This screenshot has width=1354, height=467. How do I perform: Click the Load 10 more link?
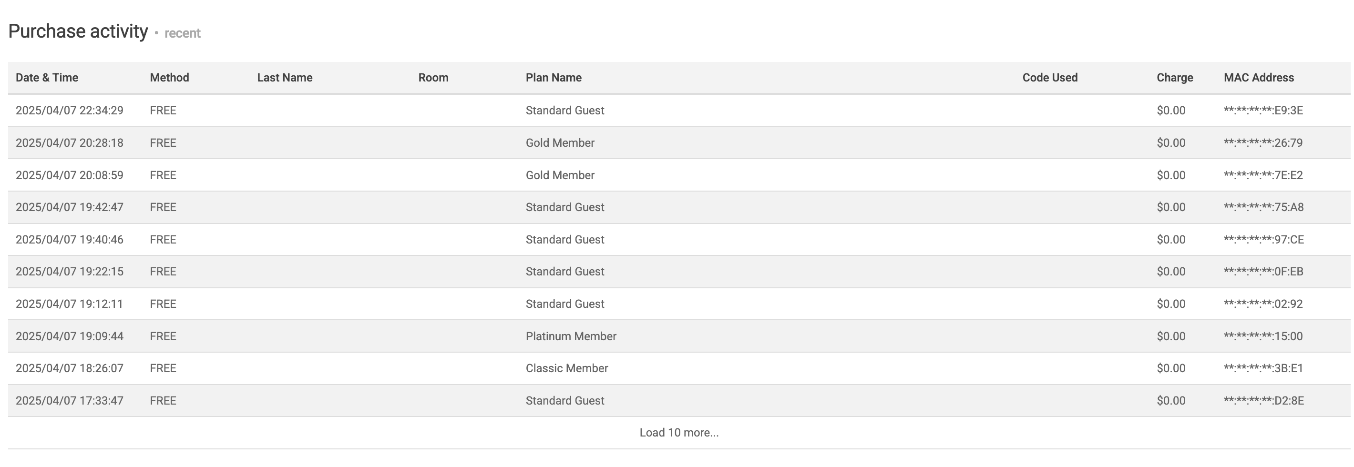[678, 432]
